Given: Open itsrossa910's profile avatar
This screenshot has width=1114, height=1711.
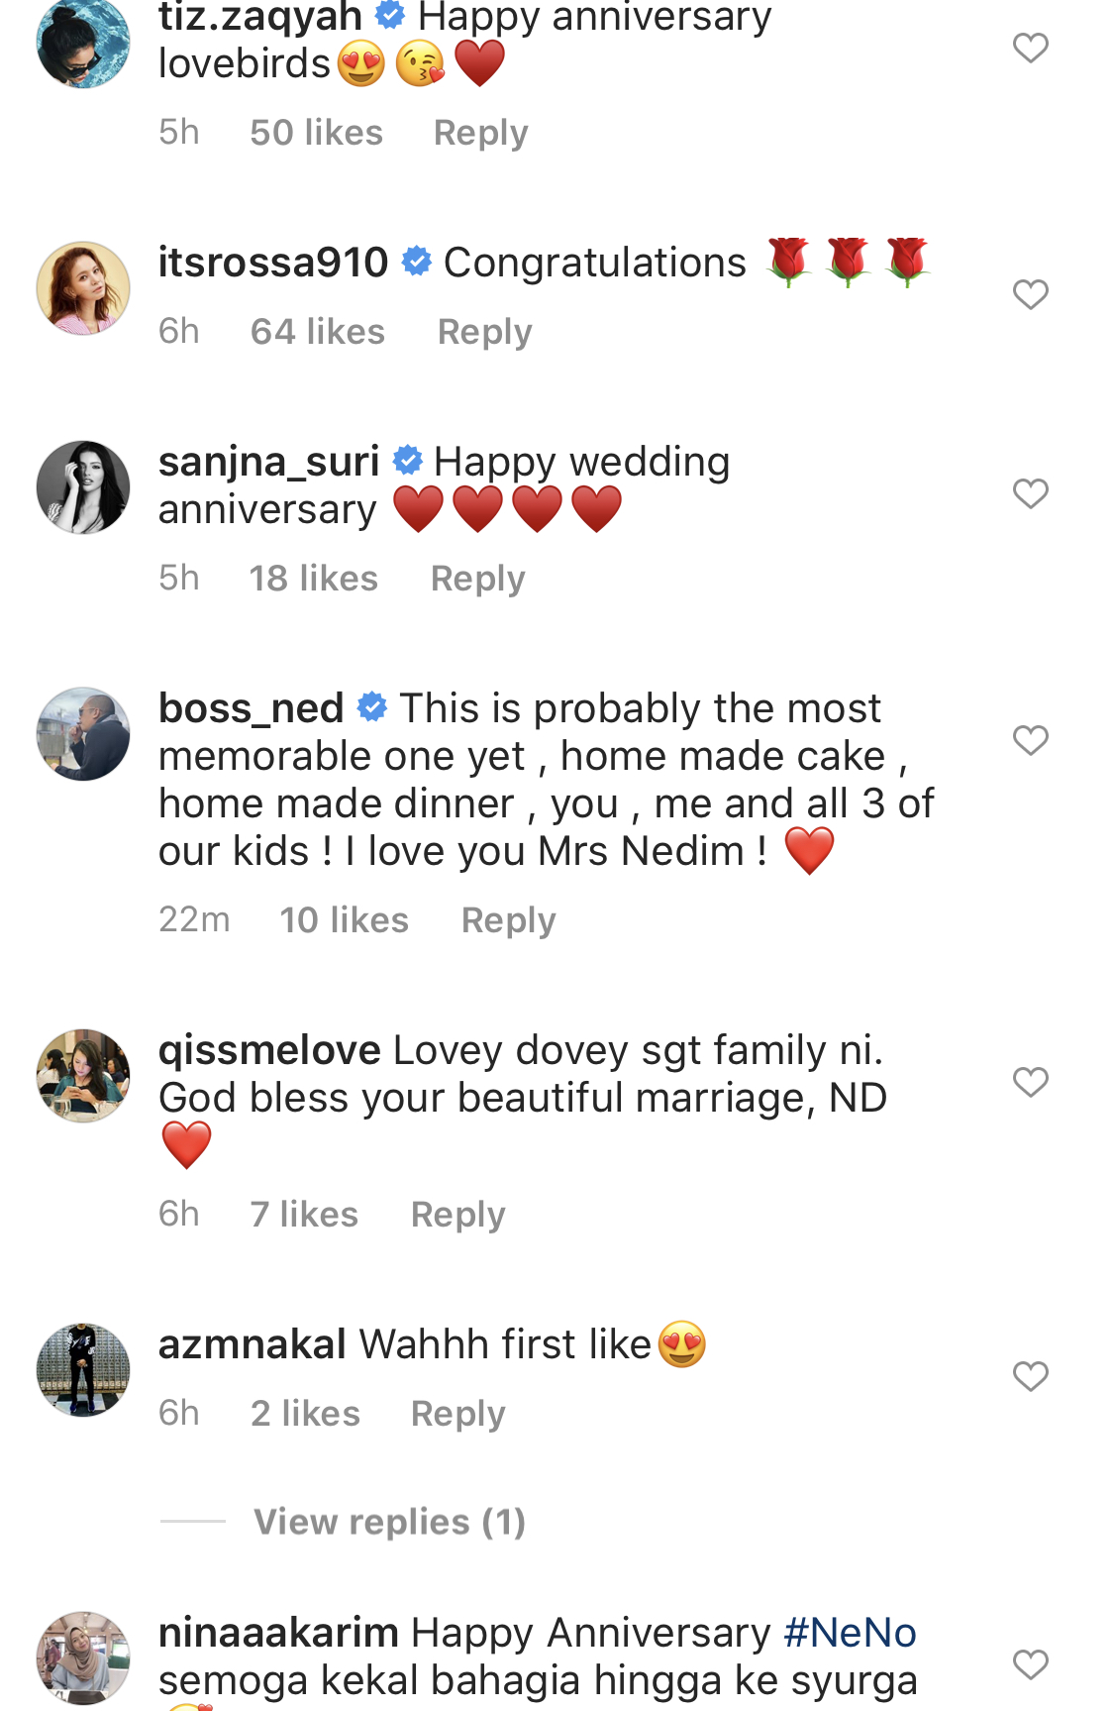Looking at the screenshot, I should [x=83, y=288].
